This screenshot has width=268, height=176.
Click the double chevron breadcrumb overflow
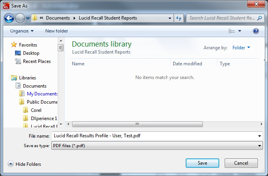tap(41, 18)
